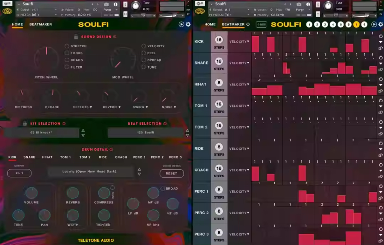
Task: Click the camera snapshot icon in left Soulfi header
Action: click(106, 4)
